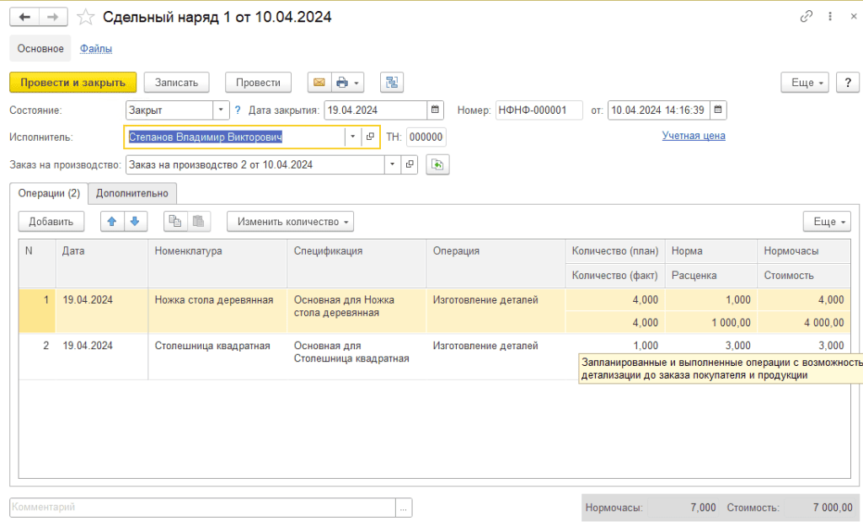The width and height of the screenshot is (863, 527).
Task: Print document via printer icon
Action: click(x=342, y=83)
